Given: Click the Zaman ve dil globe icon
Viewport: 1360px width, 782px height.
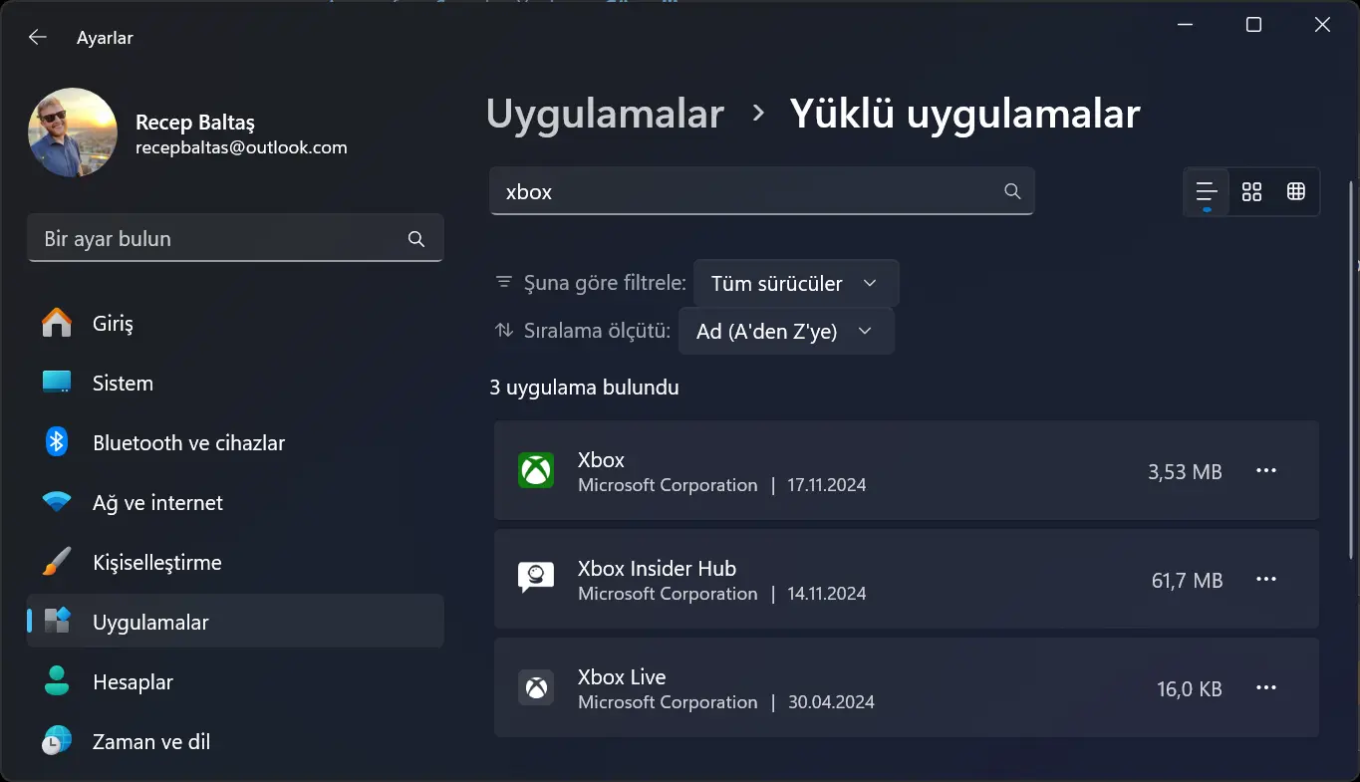Looking at the screenshot, I should pyautogui.click(x=57, y=741).
